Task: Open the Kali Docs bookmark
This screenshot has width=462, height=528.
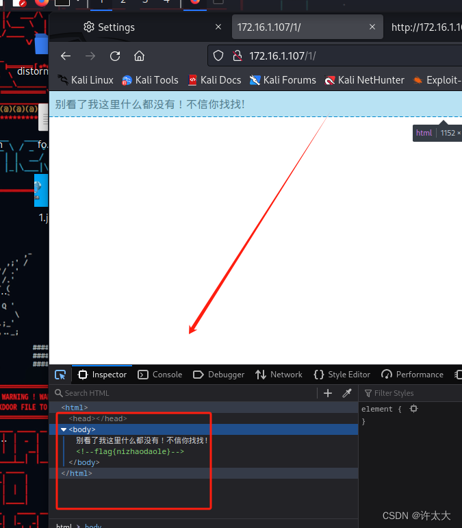Action: [x=214, y=80]
